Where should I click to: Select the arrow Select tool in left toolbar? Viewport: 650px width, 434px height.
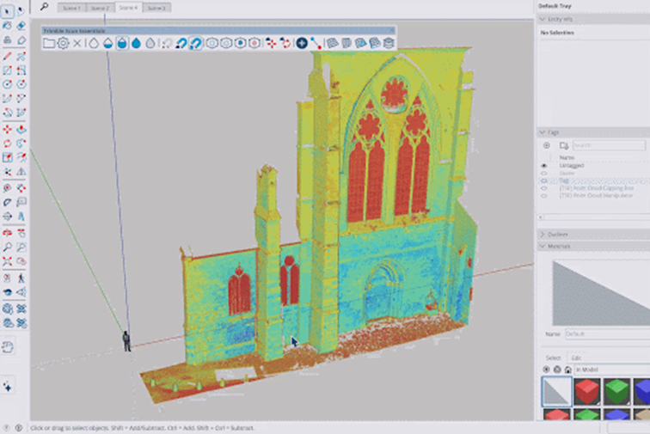(x=8, y=12)
